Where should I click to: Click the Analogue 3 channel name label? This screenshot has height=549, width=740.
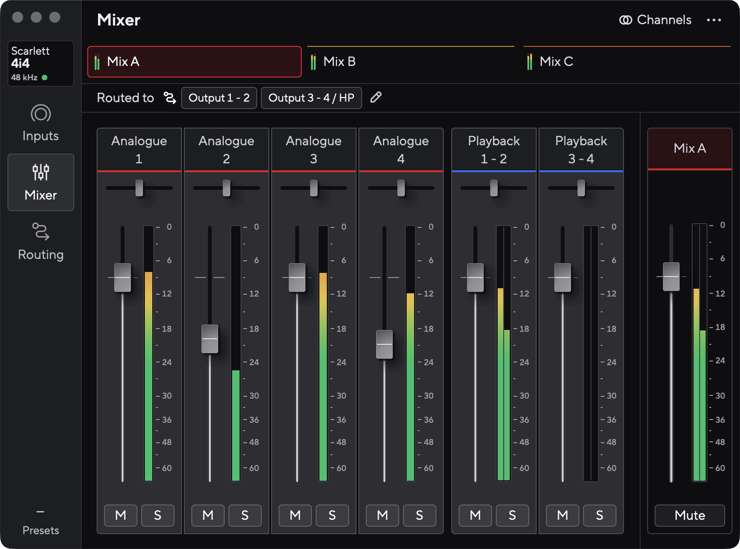pyautogui.click(x=314, y=150)
